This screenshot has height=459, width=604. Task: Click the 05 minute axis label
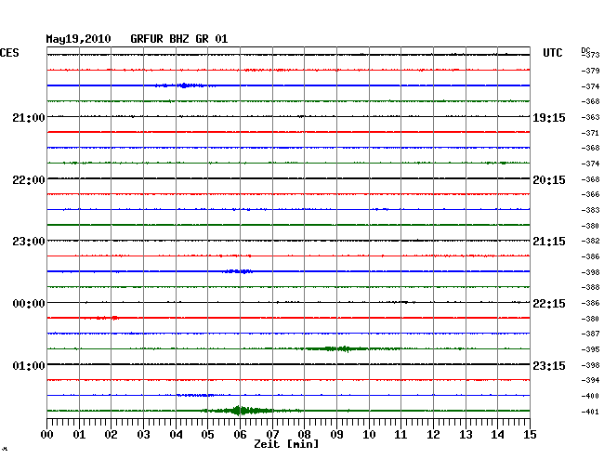click(207, 435)
